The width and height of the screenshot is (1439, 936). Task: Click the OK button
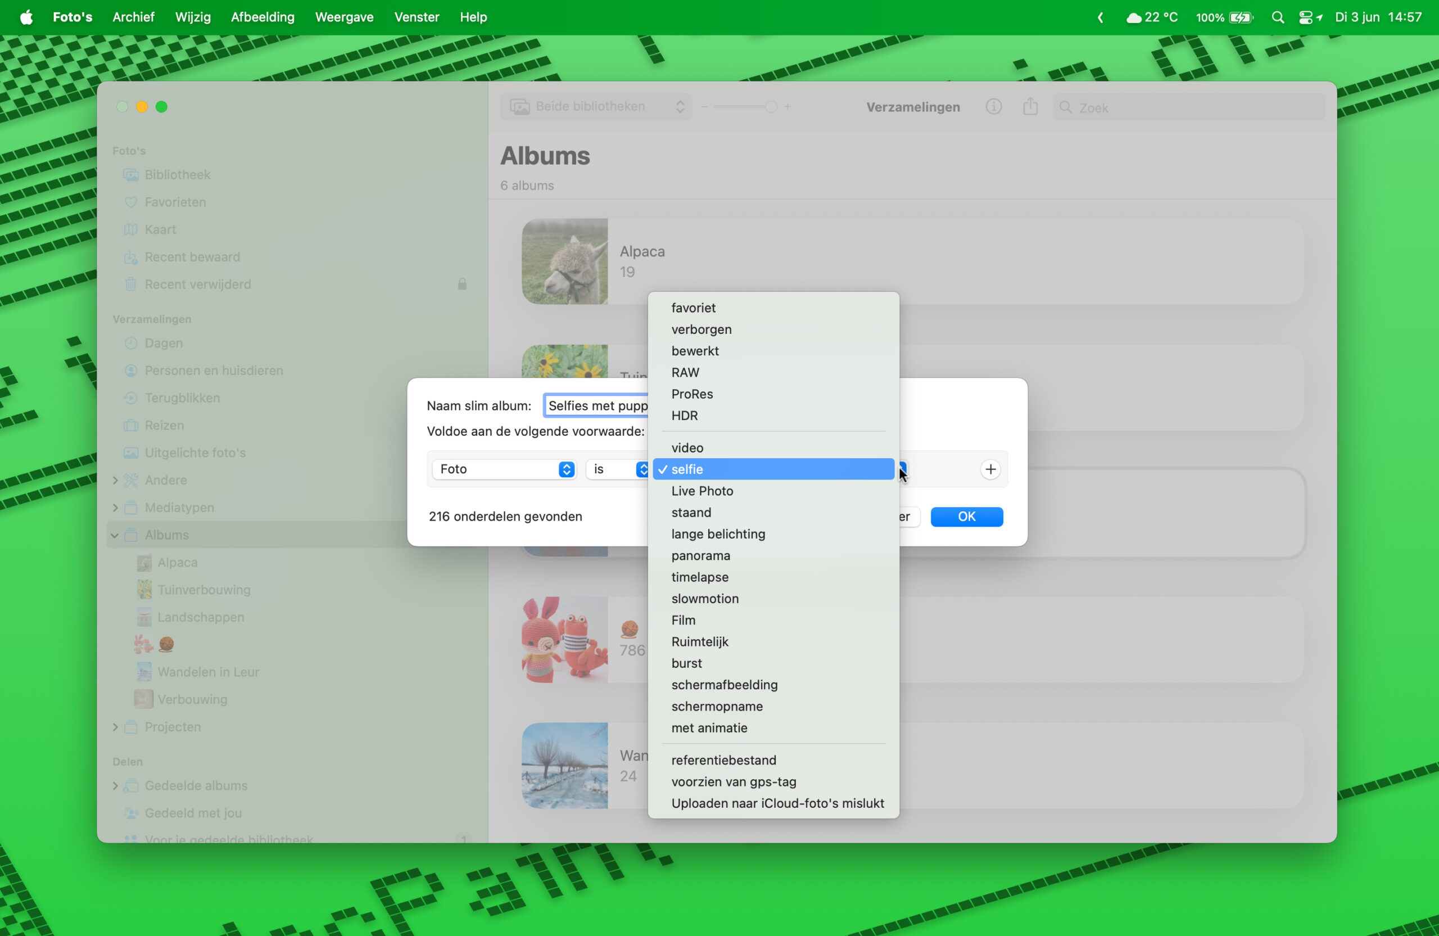coord(966,517)
